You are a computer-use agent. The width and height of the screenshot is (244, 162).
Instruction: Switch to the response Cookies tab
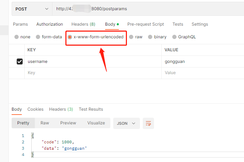coord(36,109)
